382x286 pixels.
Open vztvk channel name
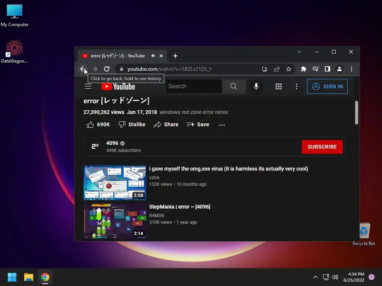[x=154, y=178]
